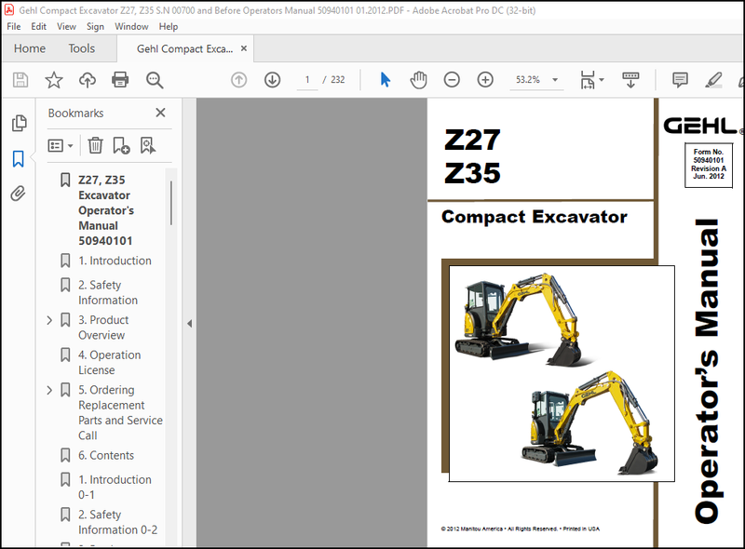Share this file using the send icon
This screenshot has width=745, height=549.
[87, 80]
